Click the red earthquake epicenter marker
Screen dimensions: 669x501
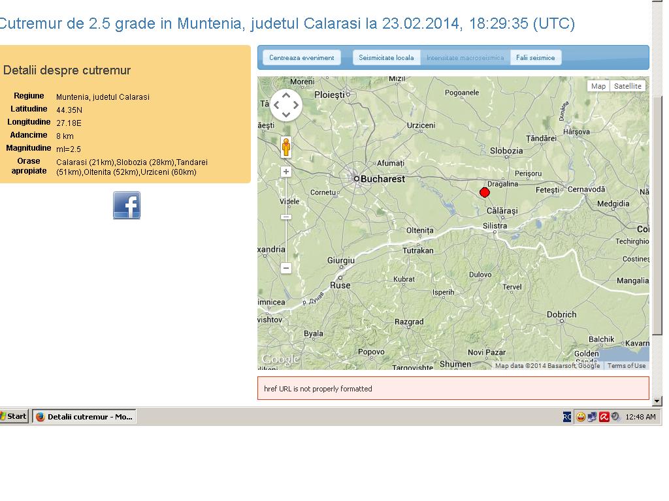tap(485, 192)
